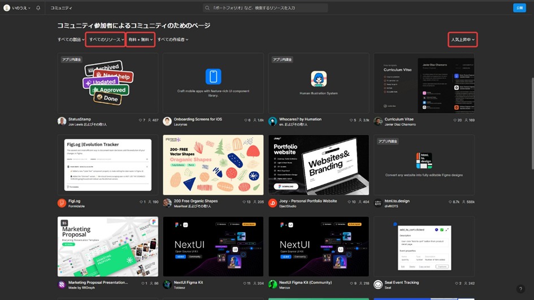
Task: Open the Seal Event Tracking thumbnail
Action: click(x=424, y=246)
